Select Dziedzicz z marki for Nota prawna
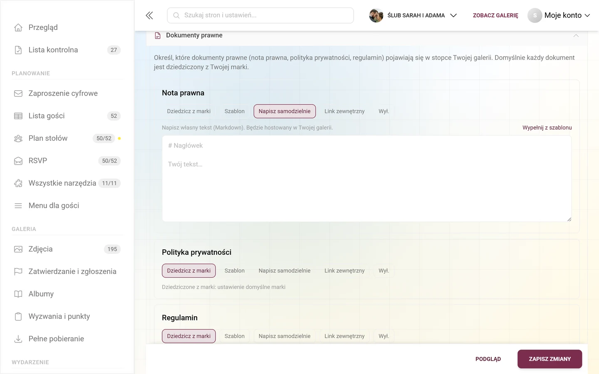This screenshot has height=374, width=599. [x=189, y=111]
